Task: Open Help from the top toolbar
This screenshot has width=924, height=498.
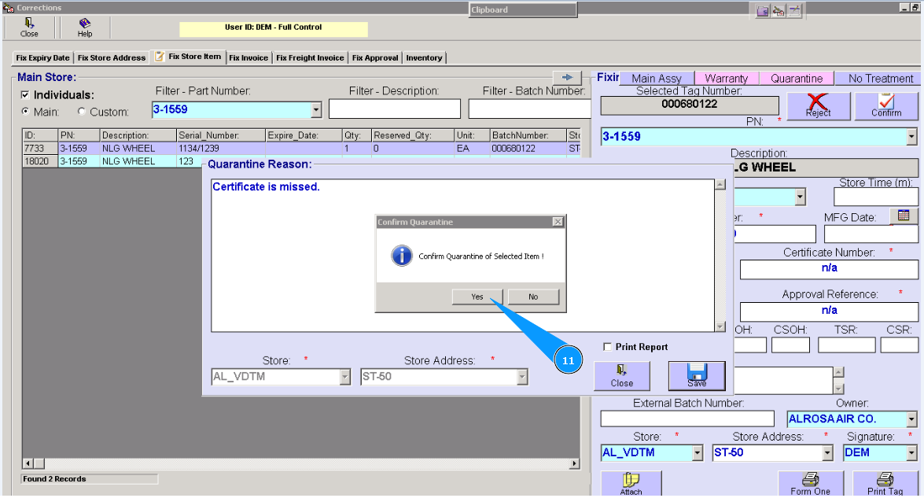Action: point(85,27)
